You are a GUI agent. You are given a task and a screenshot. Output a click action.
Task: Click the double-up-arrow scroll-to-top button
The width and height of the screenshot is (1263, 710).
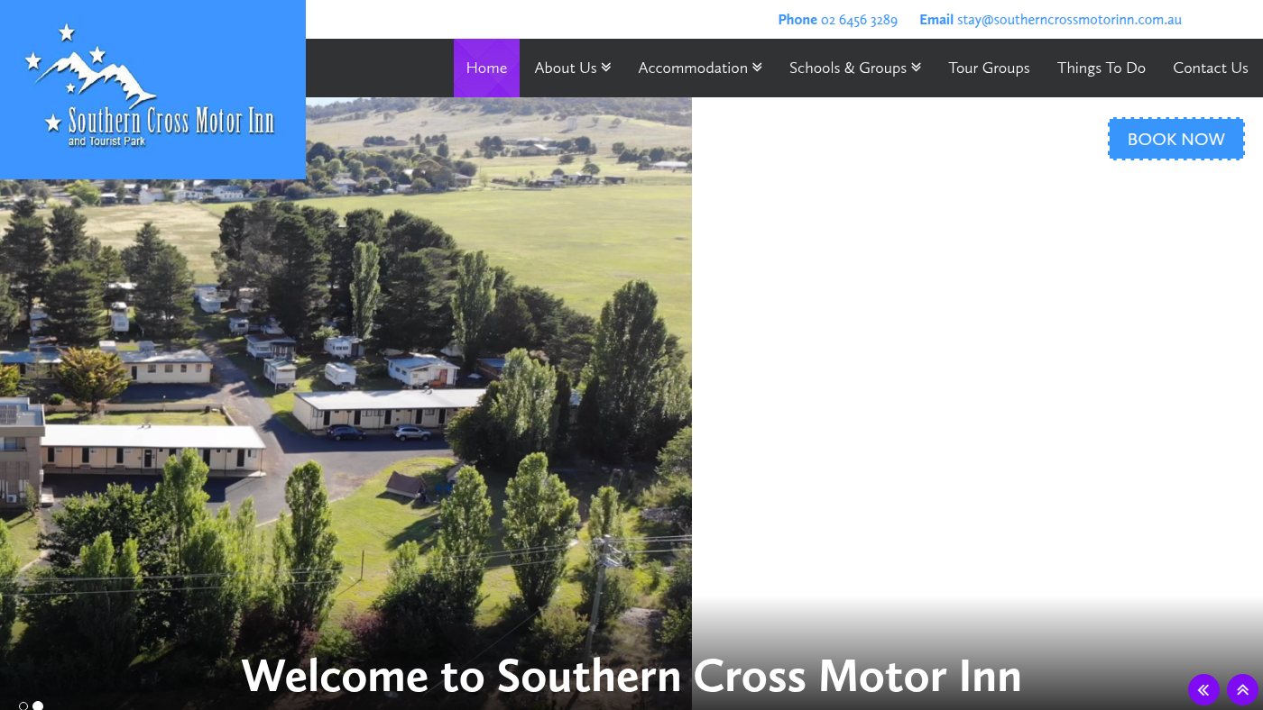click(1242, 690)
